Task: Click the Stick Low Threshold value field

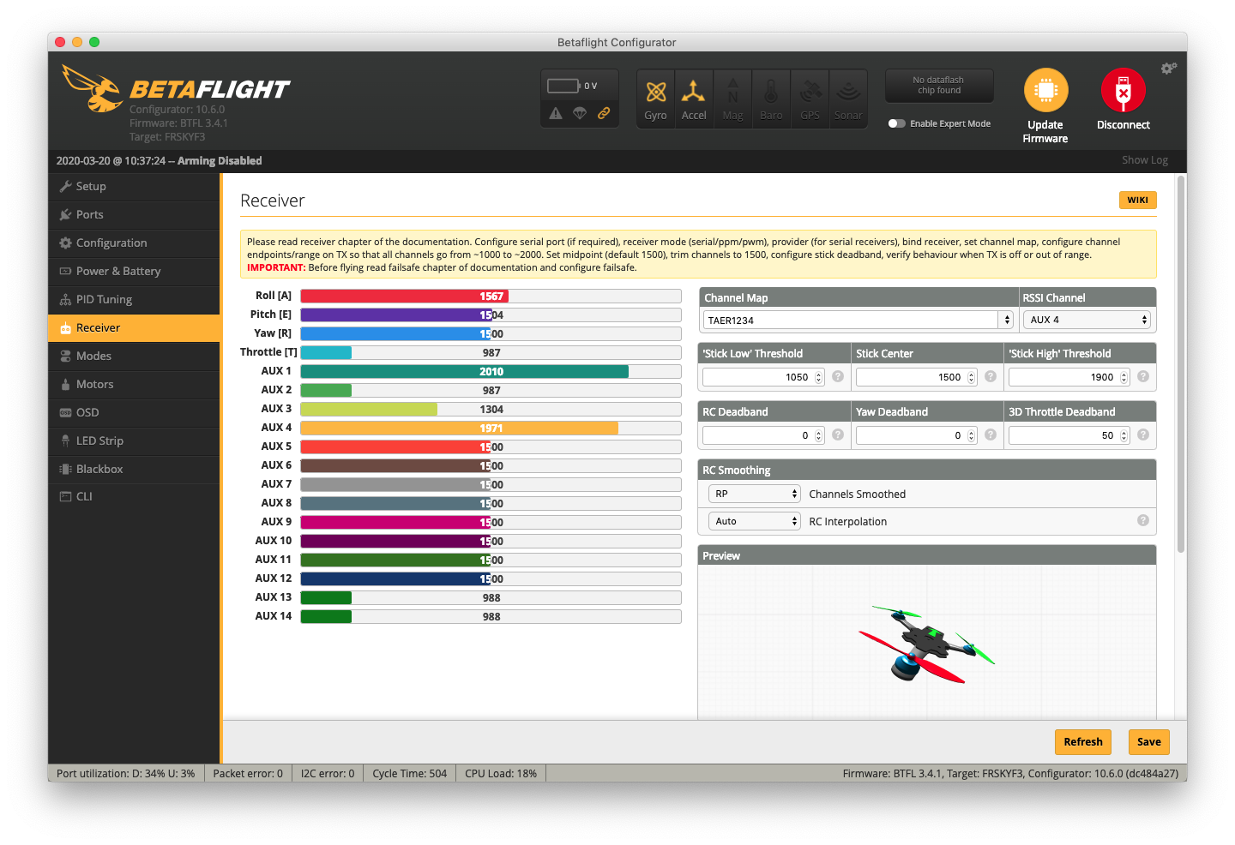Action: [763, 377]
